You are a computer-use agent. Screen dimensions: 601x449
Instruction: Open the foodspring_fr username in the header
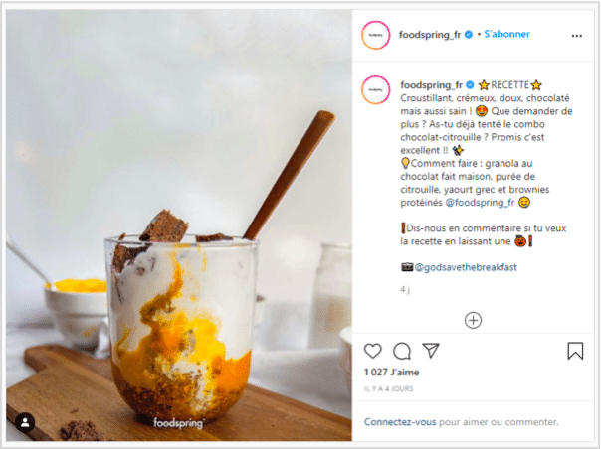429,35
